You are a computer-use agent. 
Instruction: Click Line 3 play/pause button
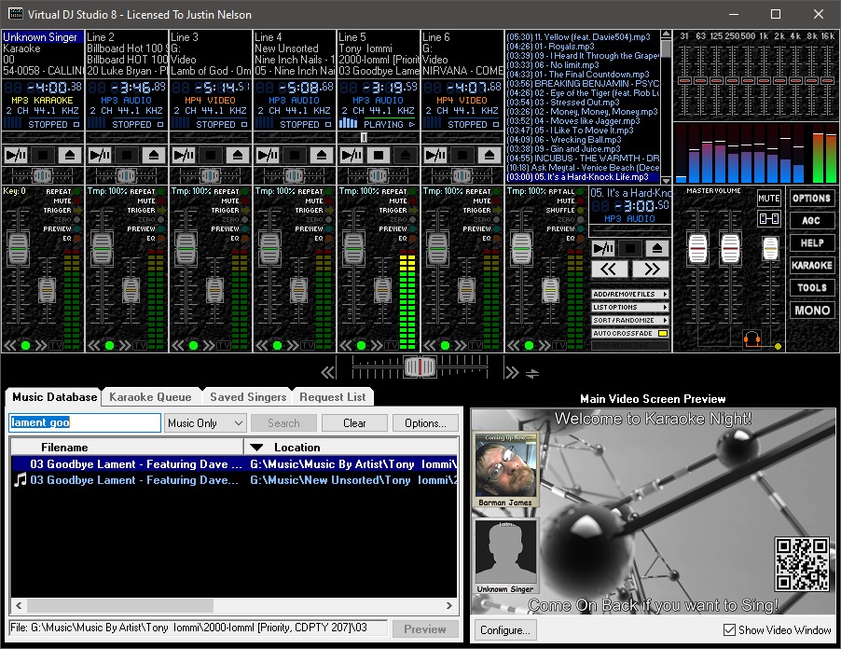point(184,156)
